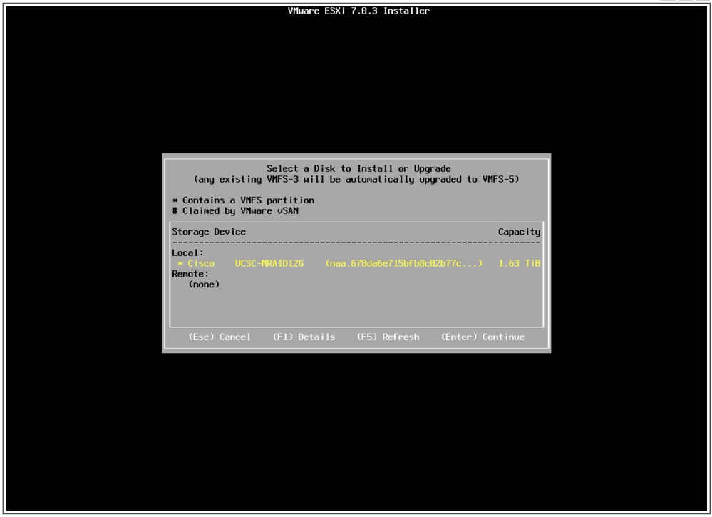This screenshot has width=712, height=517.
Task: Select the Cisco UCSC-MRAID12G disk row
Action: 356,264
